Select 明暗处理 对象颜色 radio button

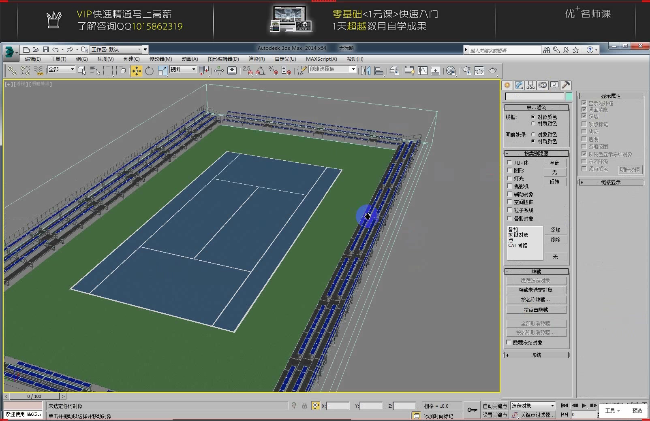click(x=533, y=134)
